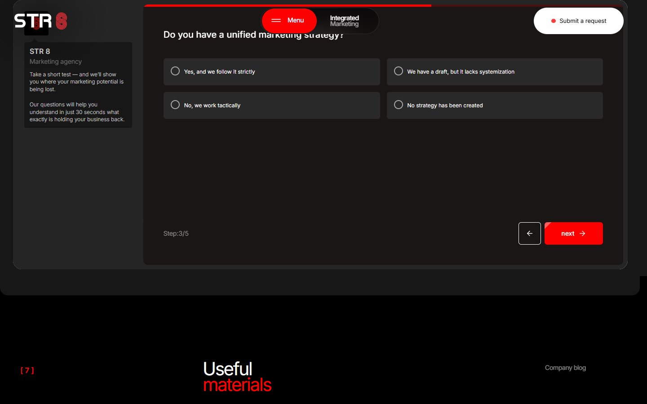Click the 'STR 8' sidebar title
Screen dimensions: 647x404
(x=40, y=51)
